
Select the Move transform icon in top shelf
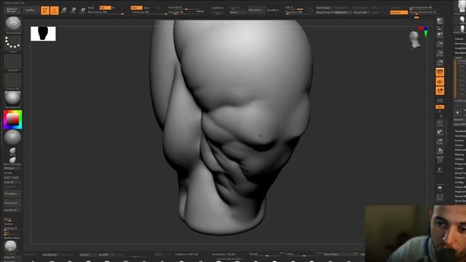point(64,10)
